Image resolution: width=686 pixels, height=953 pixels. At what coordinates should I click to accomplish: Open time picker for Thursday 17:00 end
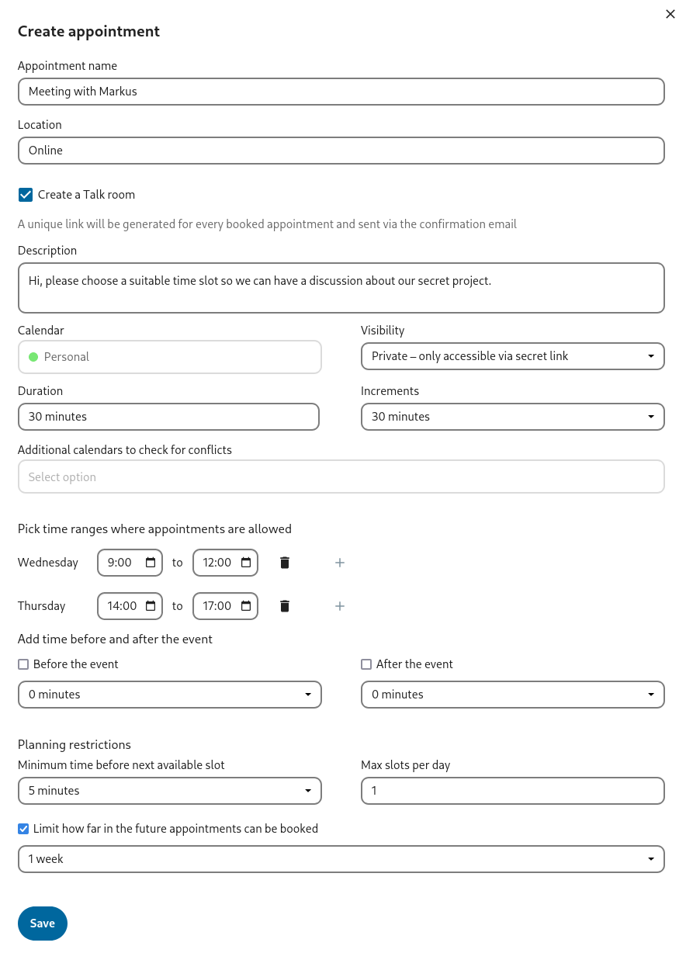pos(246,606)
